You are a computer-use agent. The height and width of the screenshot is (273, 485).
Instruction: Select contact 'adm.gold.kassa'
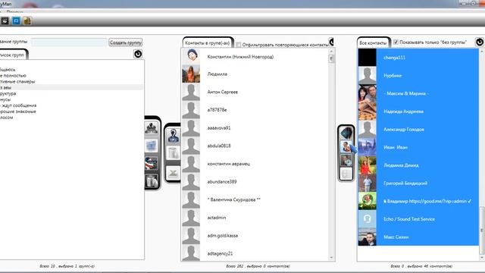(x=255, y=236)
